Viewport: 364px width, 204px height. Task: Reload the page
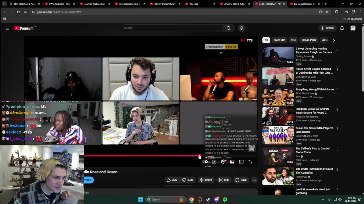pyautogui.click(x=18, y=12)
